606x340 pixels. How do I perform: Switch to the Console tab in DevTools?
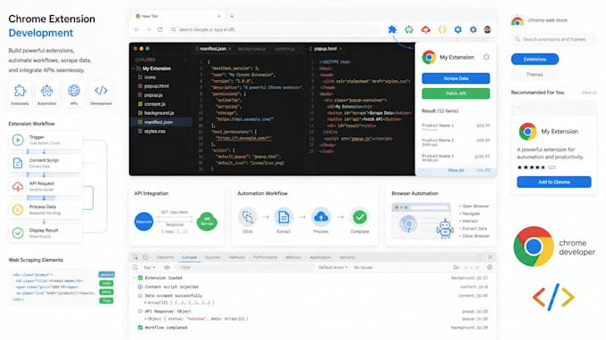coord(189,257)
